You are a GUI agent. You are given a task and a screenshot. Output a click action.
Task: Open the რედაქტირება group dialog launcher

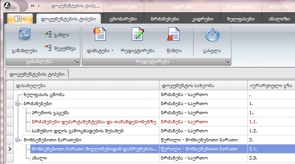point(227,62)
